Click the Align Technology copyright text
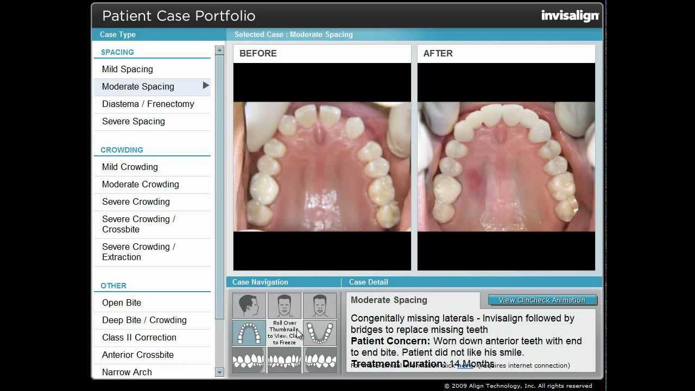The height and width of the screenshot is (391, 695). pyautogui.click(x=518, y=386)
